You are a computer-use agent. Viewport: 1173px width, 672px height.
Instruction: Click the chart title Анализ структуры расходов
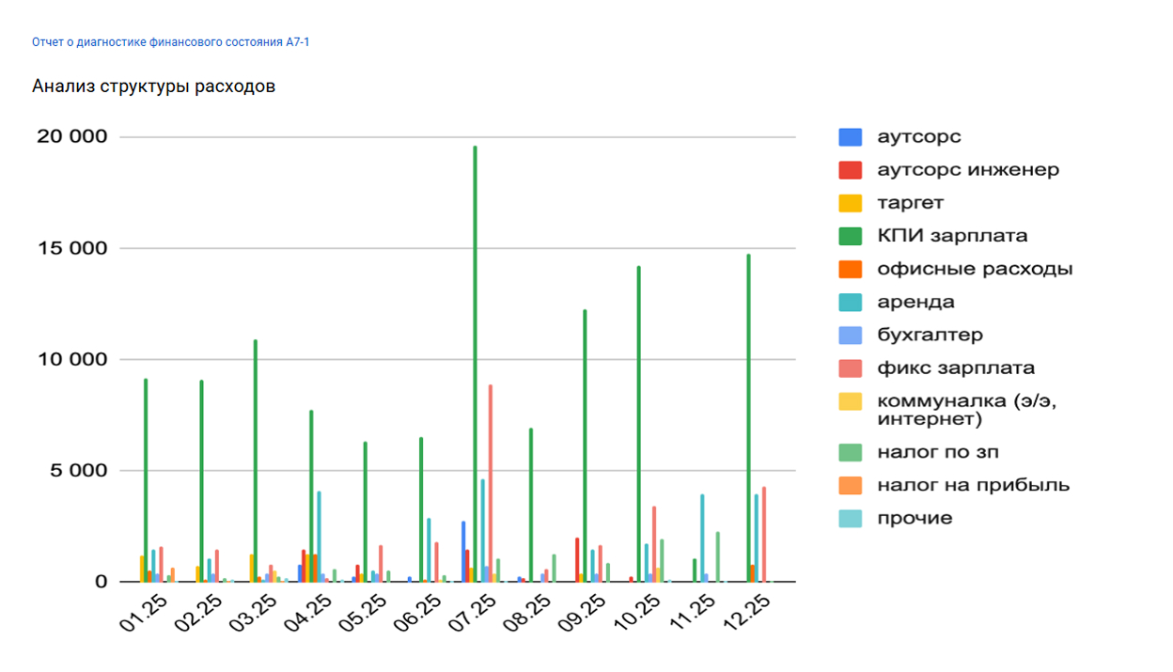point(153,86)
